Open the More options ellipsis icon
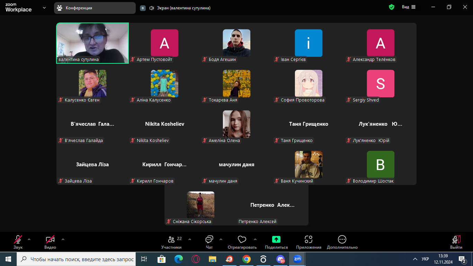 342,239
